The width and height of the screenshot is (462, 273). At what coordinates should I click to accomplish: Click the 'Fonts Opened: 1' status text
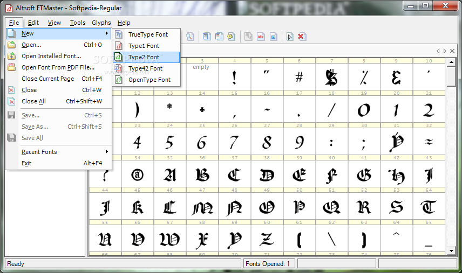268,264
